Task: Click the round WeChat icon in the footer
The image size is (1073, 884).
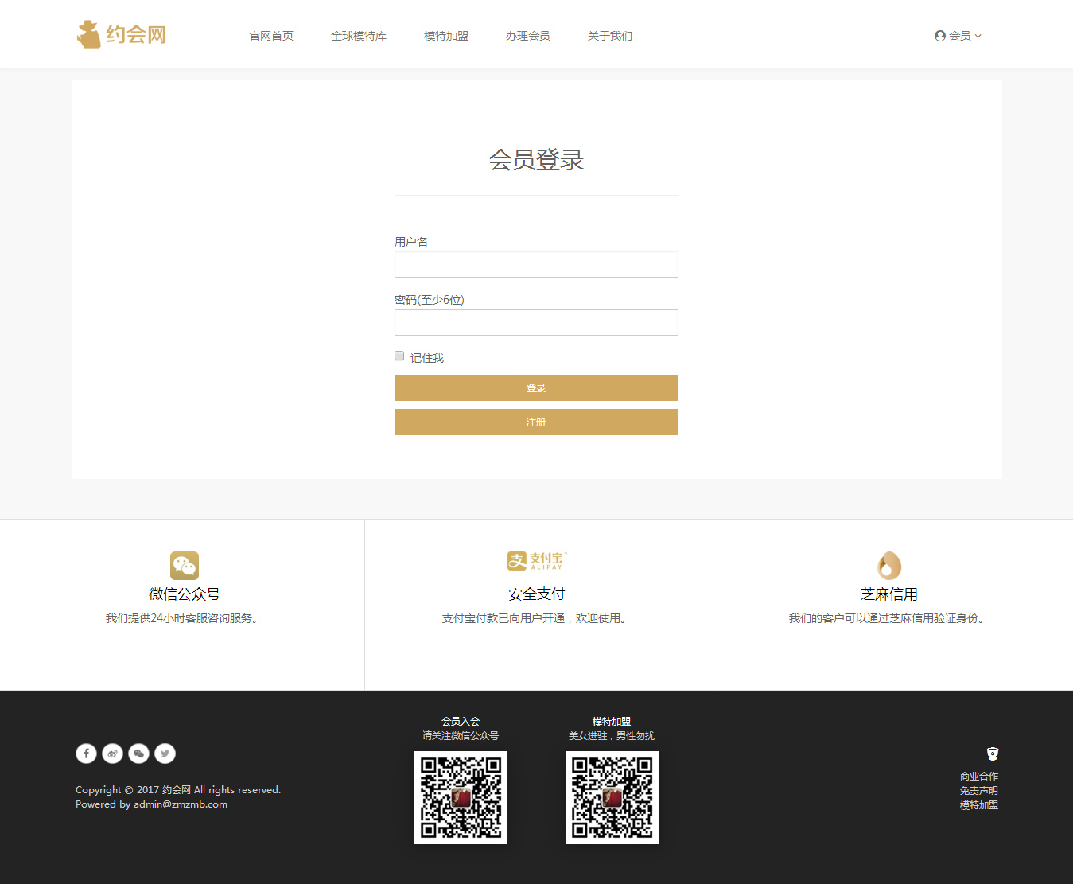Action: click(138, 754)
